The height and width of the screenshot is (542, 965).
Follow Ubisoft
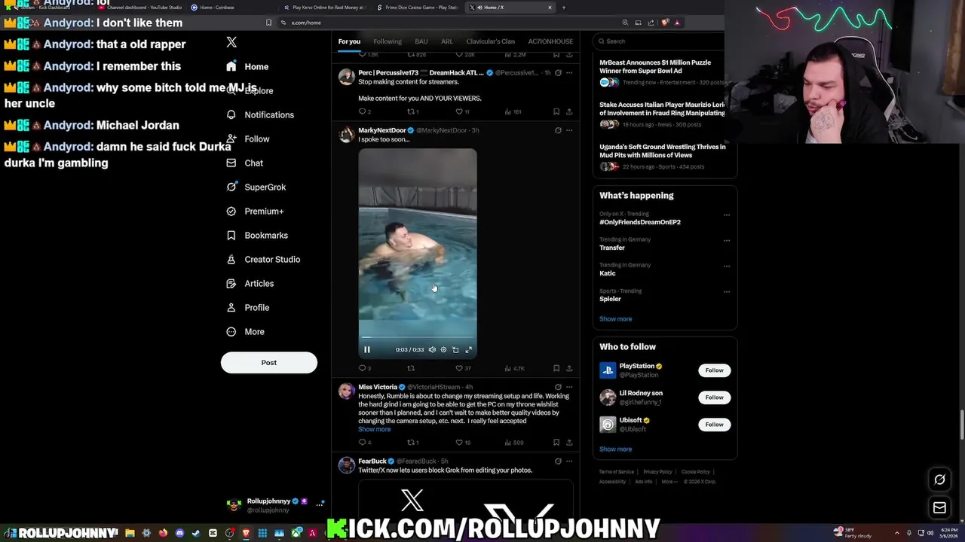tap(714, 425)
